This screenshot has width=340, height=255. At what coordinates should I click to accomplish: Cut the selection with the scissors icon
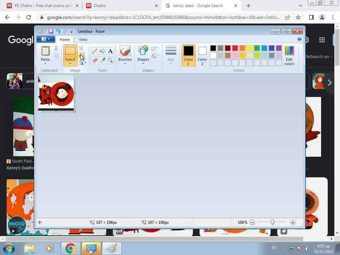[x=56, y=48]
